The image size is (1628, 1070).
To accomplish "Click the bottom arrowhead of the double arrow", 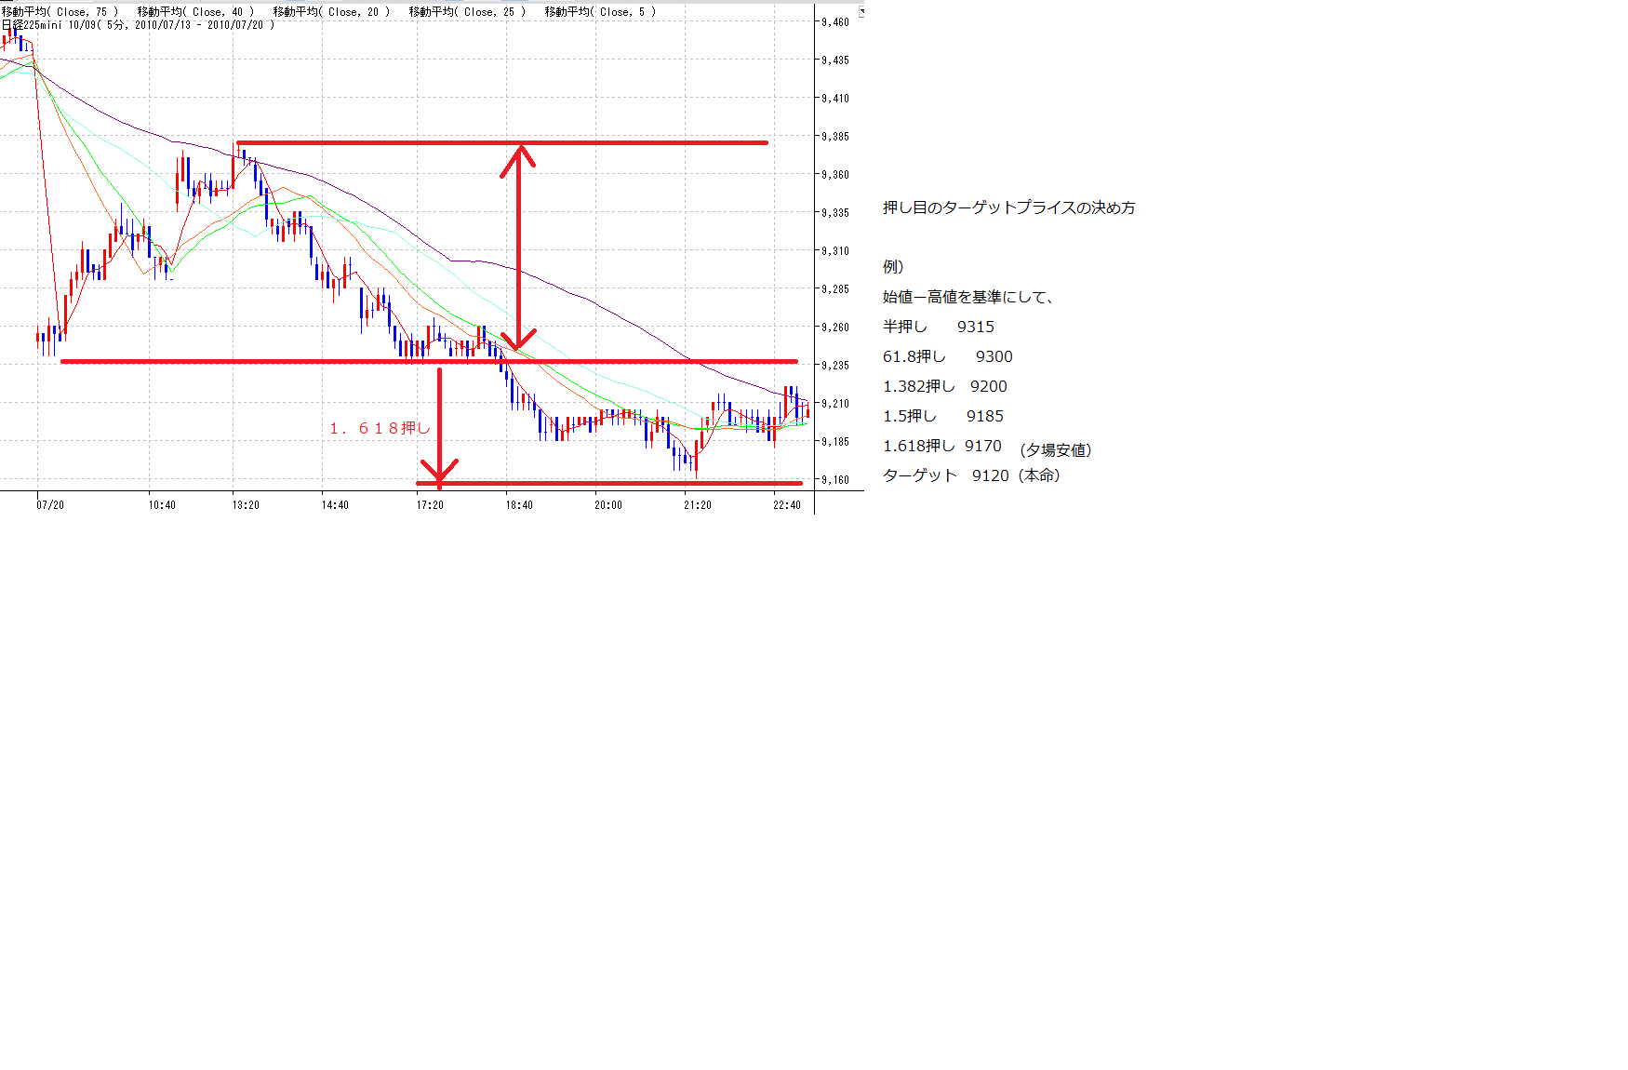I will (x=519, y=339).
